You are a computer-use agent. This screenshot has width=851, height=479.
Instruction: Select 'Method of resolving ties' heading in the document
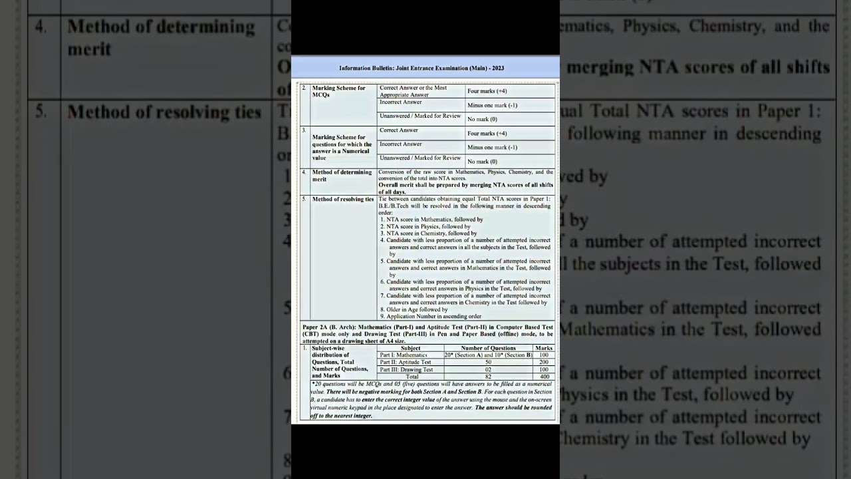coord(343,199)
